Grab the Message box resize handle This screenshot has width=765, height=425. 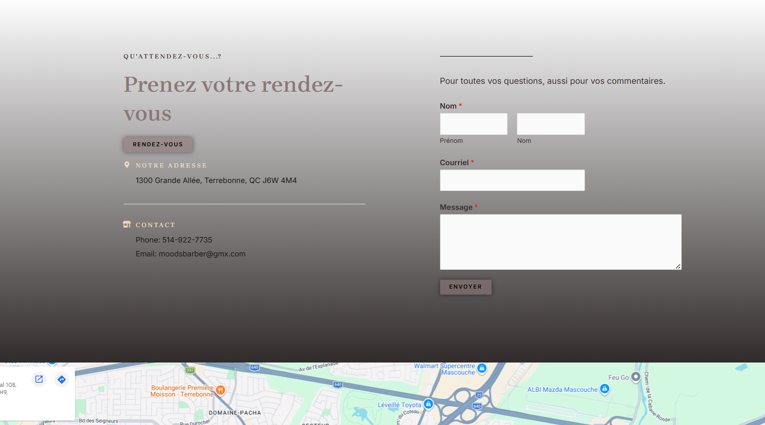click(x=678, y=266)
